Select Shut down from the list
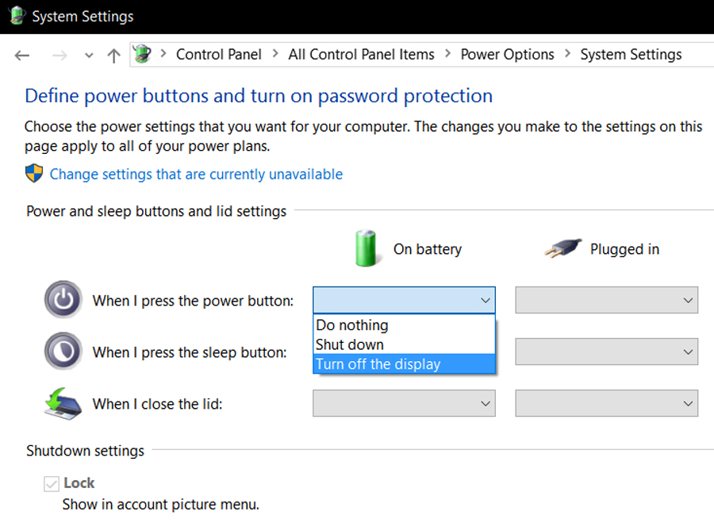 (405, 345)
